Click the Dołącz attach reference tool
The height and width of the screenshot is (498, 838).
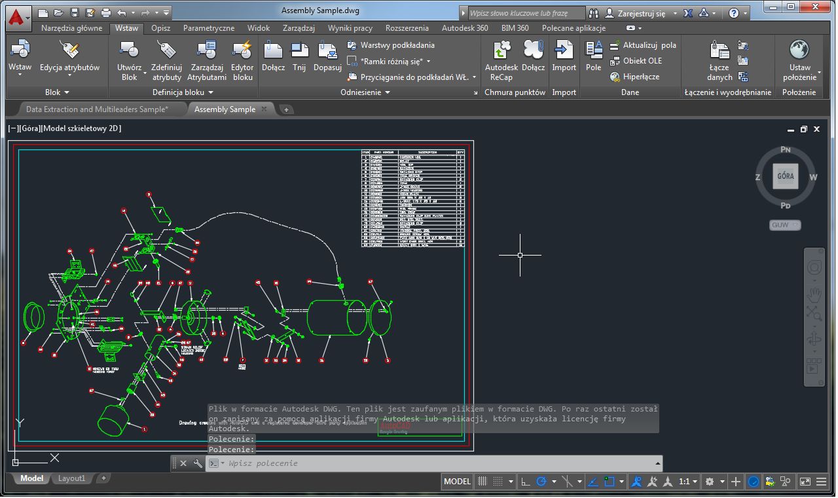point(273,56)
